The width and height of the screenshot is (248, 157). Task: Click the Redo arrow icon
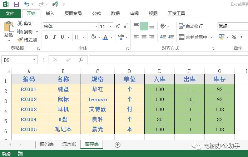[41, 4]
